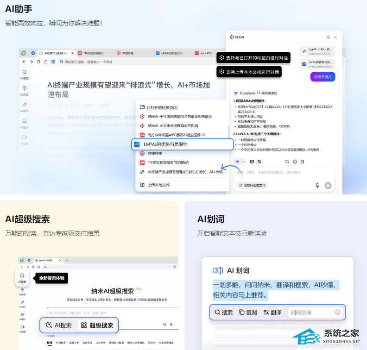The height and width of the screenshot is (350, 367).
Task: Click the forward arrow in the top browser toolbar
Action: (x=32, y=62)
